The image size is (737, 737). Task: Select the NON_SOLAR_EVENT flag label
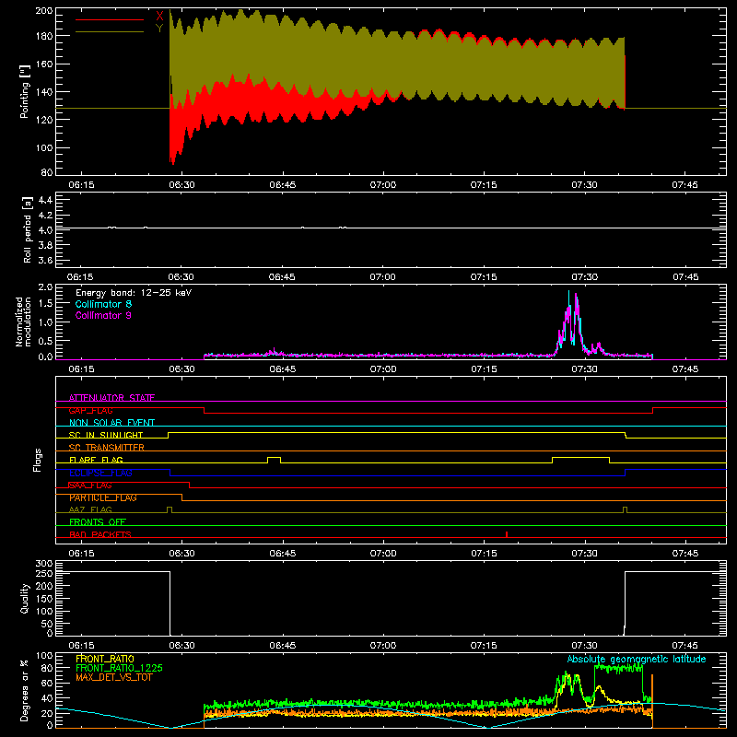pos(111,423)
